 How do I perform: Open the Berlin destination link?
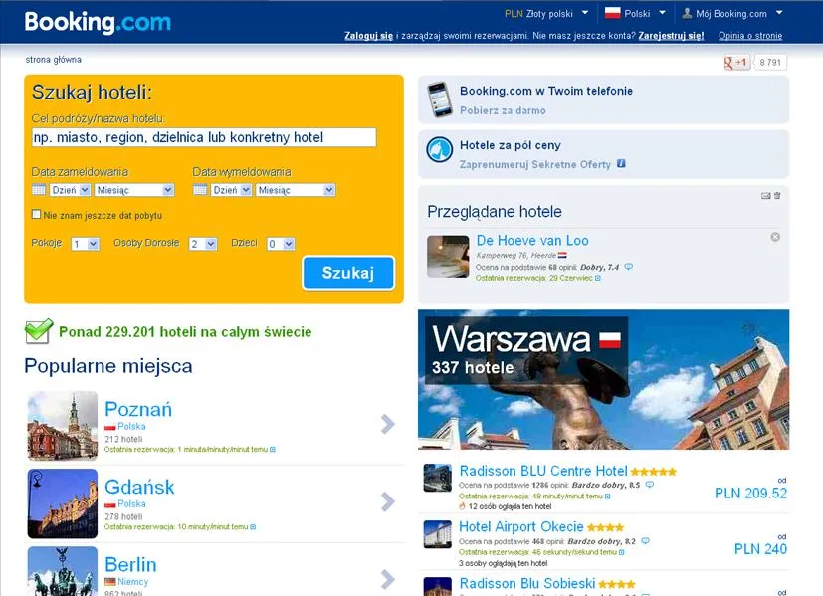click(130, 564)
